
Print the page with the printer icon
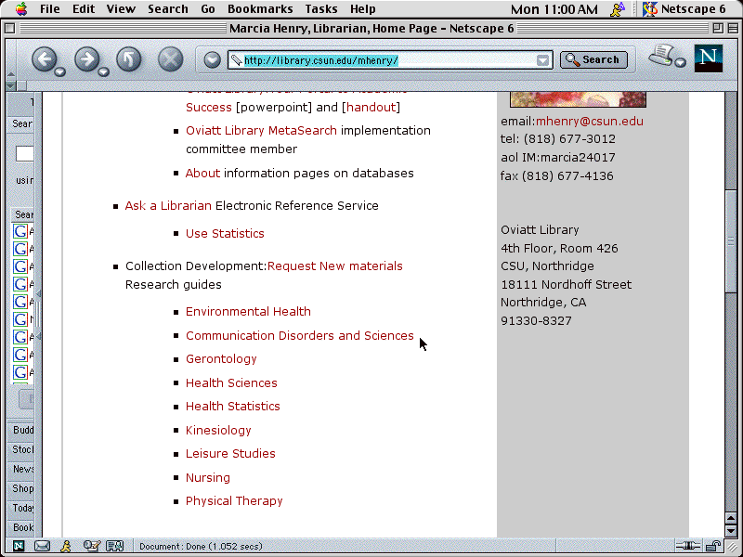661,56
